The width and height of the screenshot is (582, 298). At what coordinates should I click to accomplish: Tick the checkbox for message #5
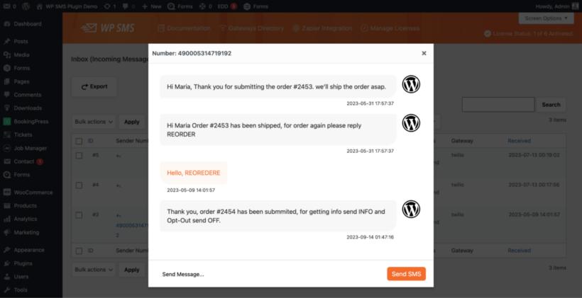(x=79, y=155)
